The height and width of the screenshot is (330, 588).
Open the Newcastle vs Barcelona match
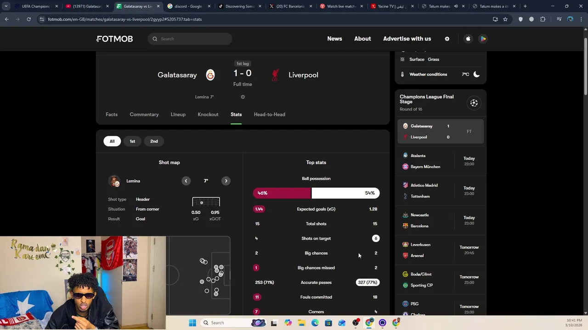click(441, 220)
